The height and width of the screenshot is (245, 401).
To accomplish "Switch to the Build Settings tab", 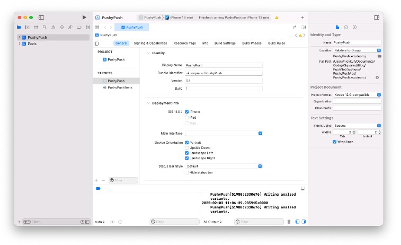I will pos(225,43).
